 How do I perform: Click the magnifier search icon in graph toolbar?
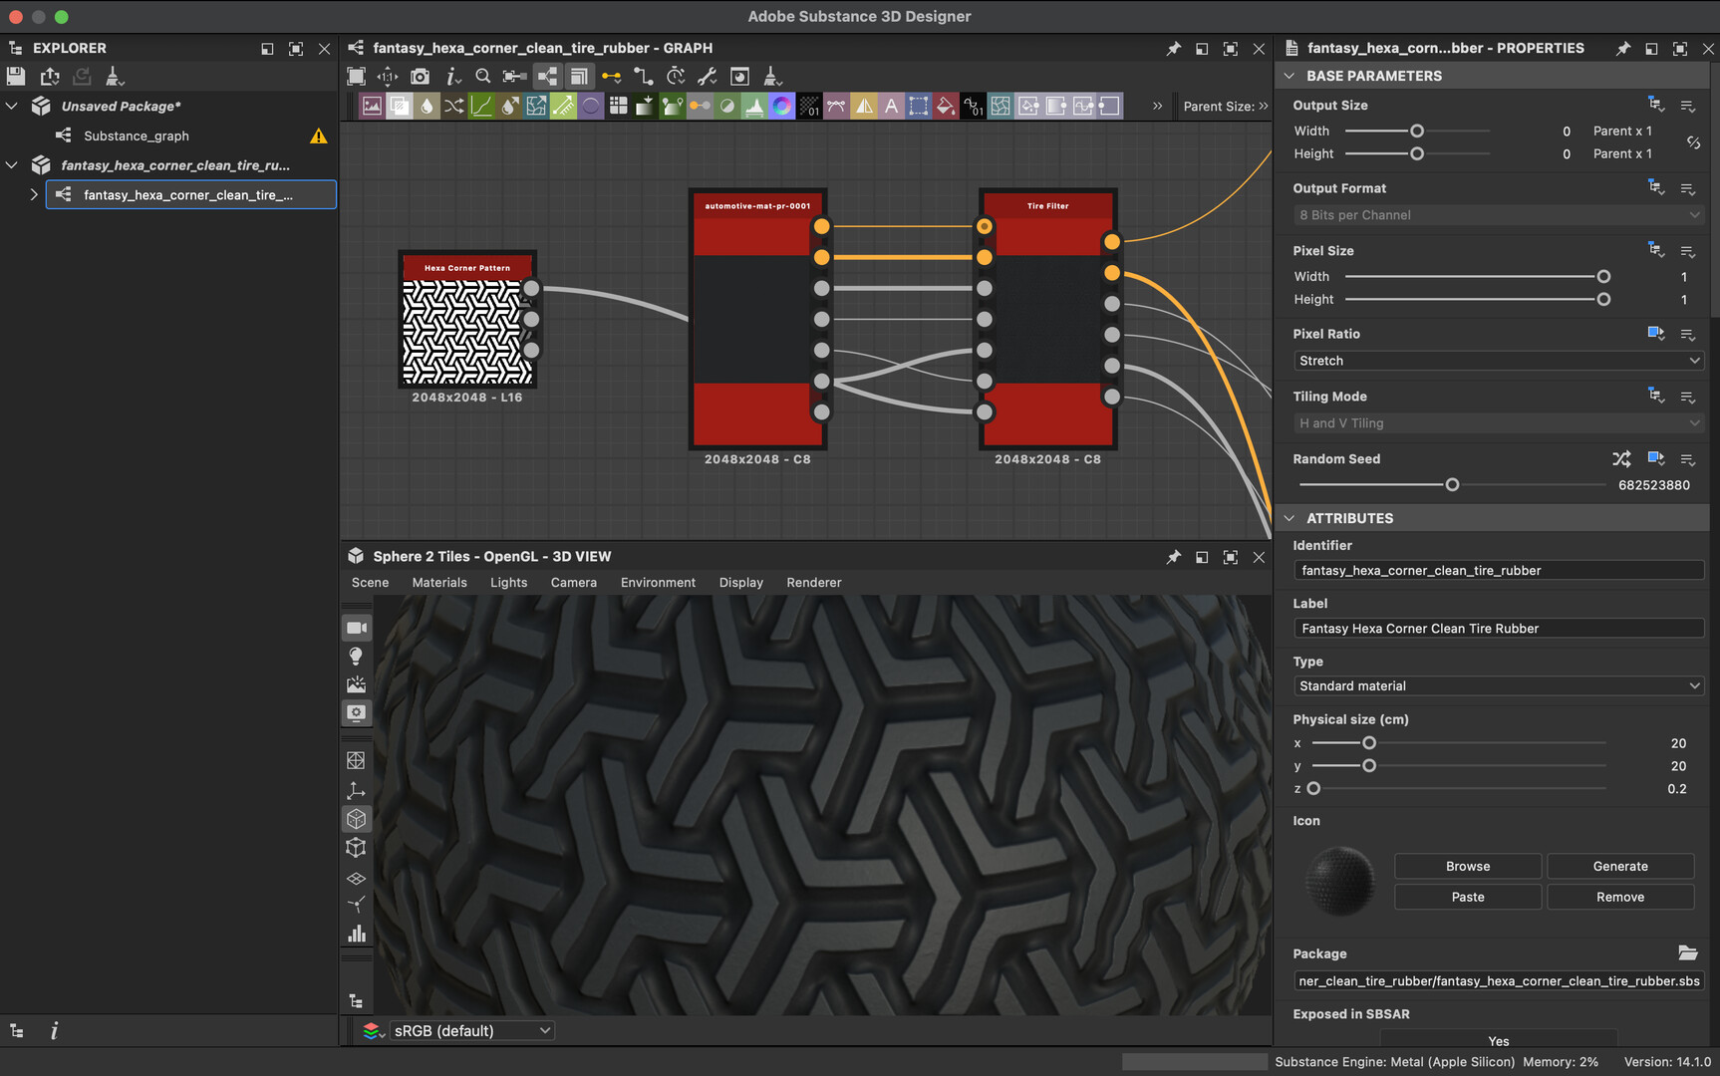point(483,77)
